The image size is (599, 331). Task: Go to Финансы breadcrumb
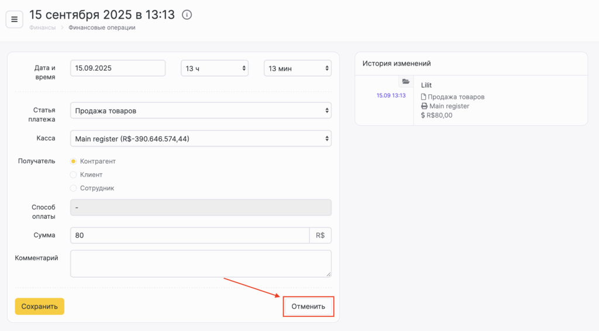(43, 27)
